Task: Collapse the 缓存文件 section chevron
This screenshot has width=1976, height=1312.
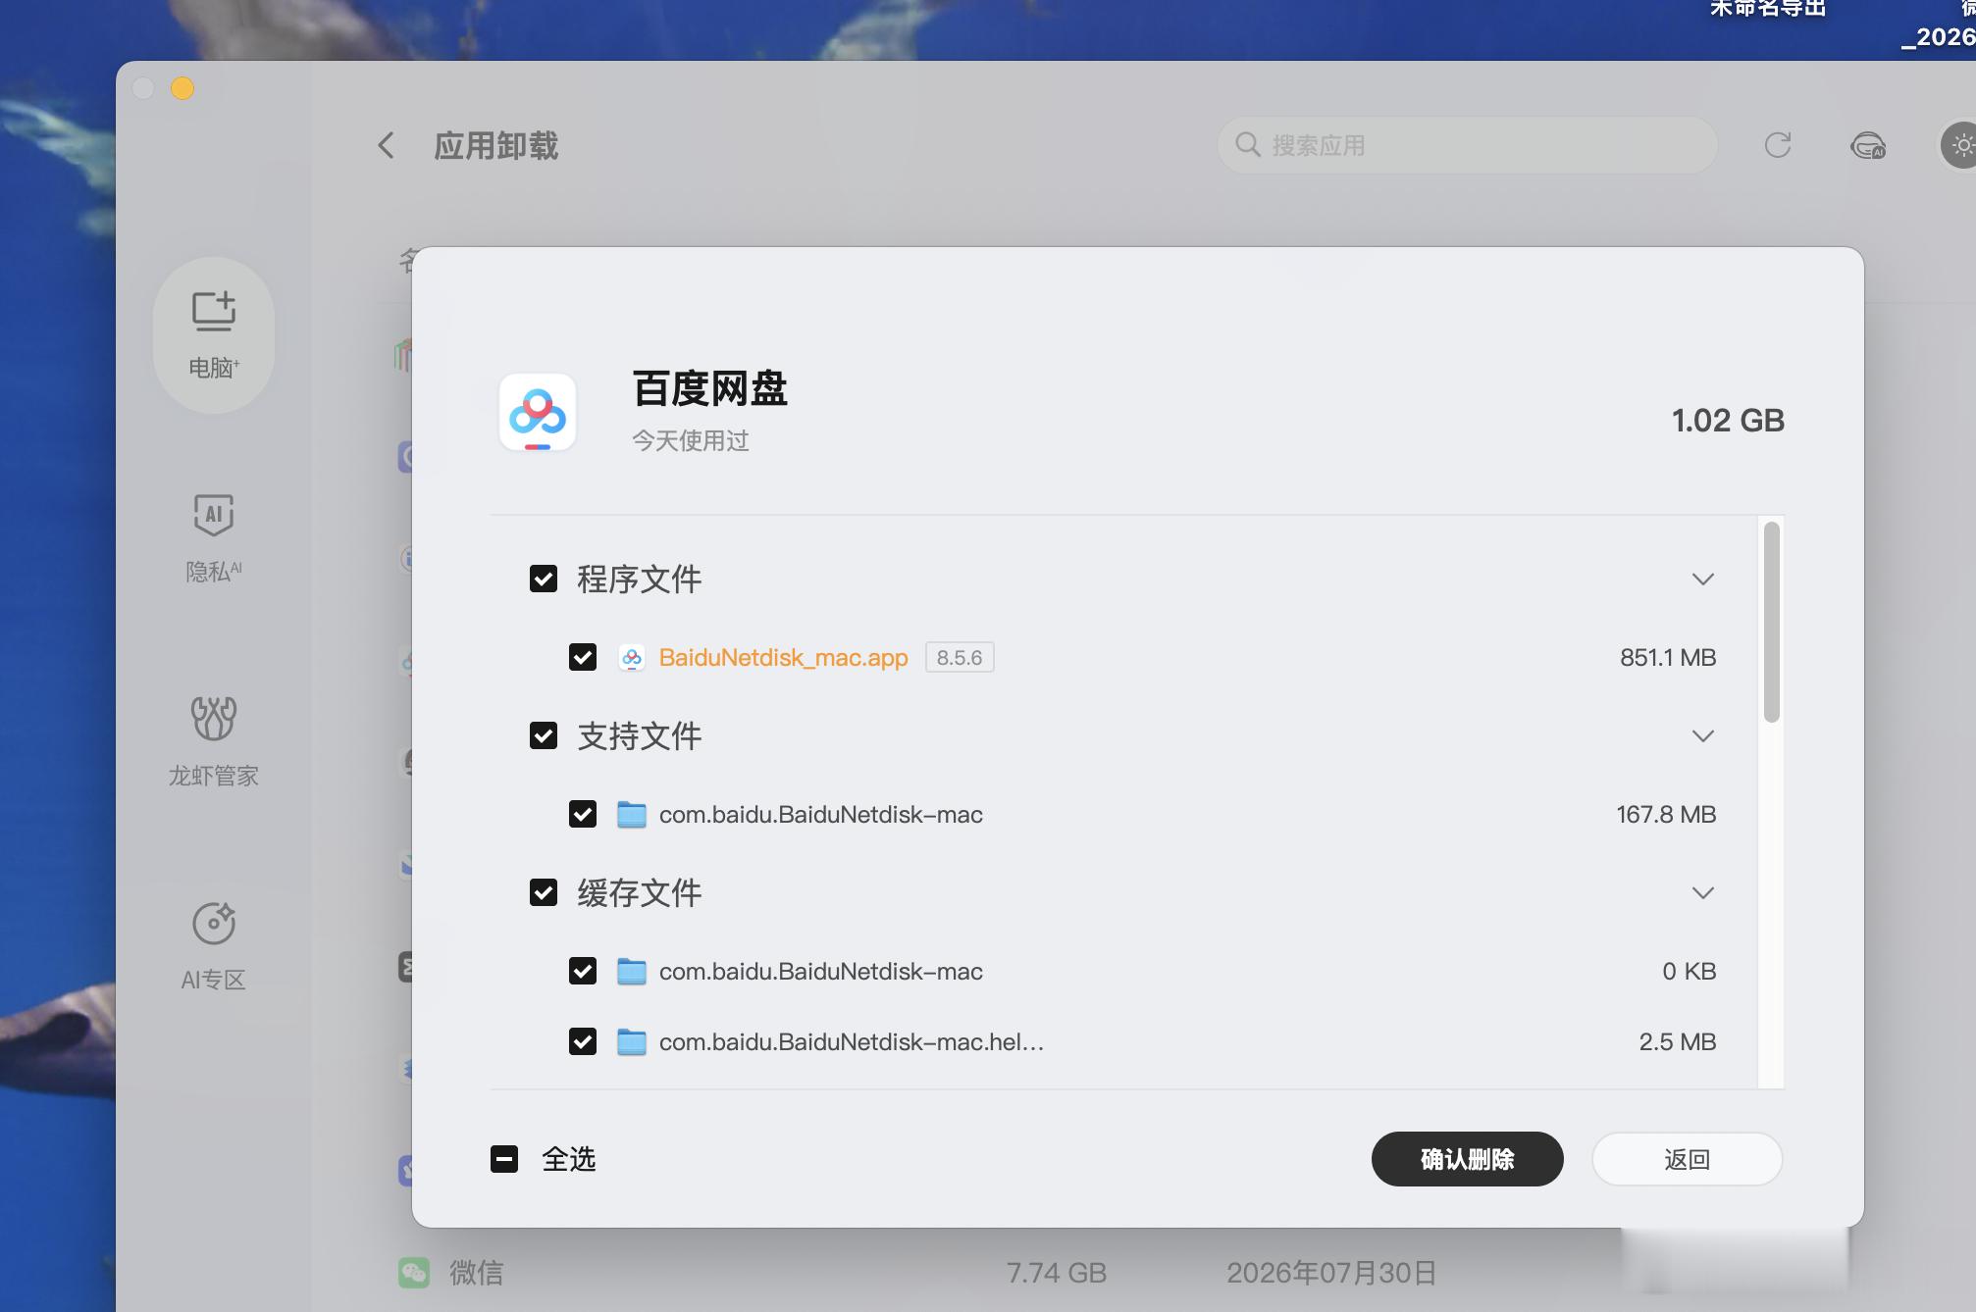Action: click(1703, 892)
